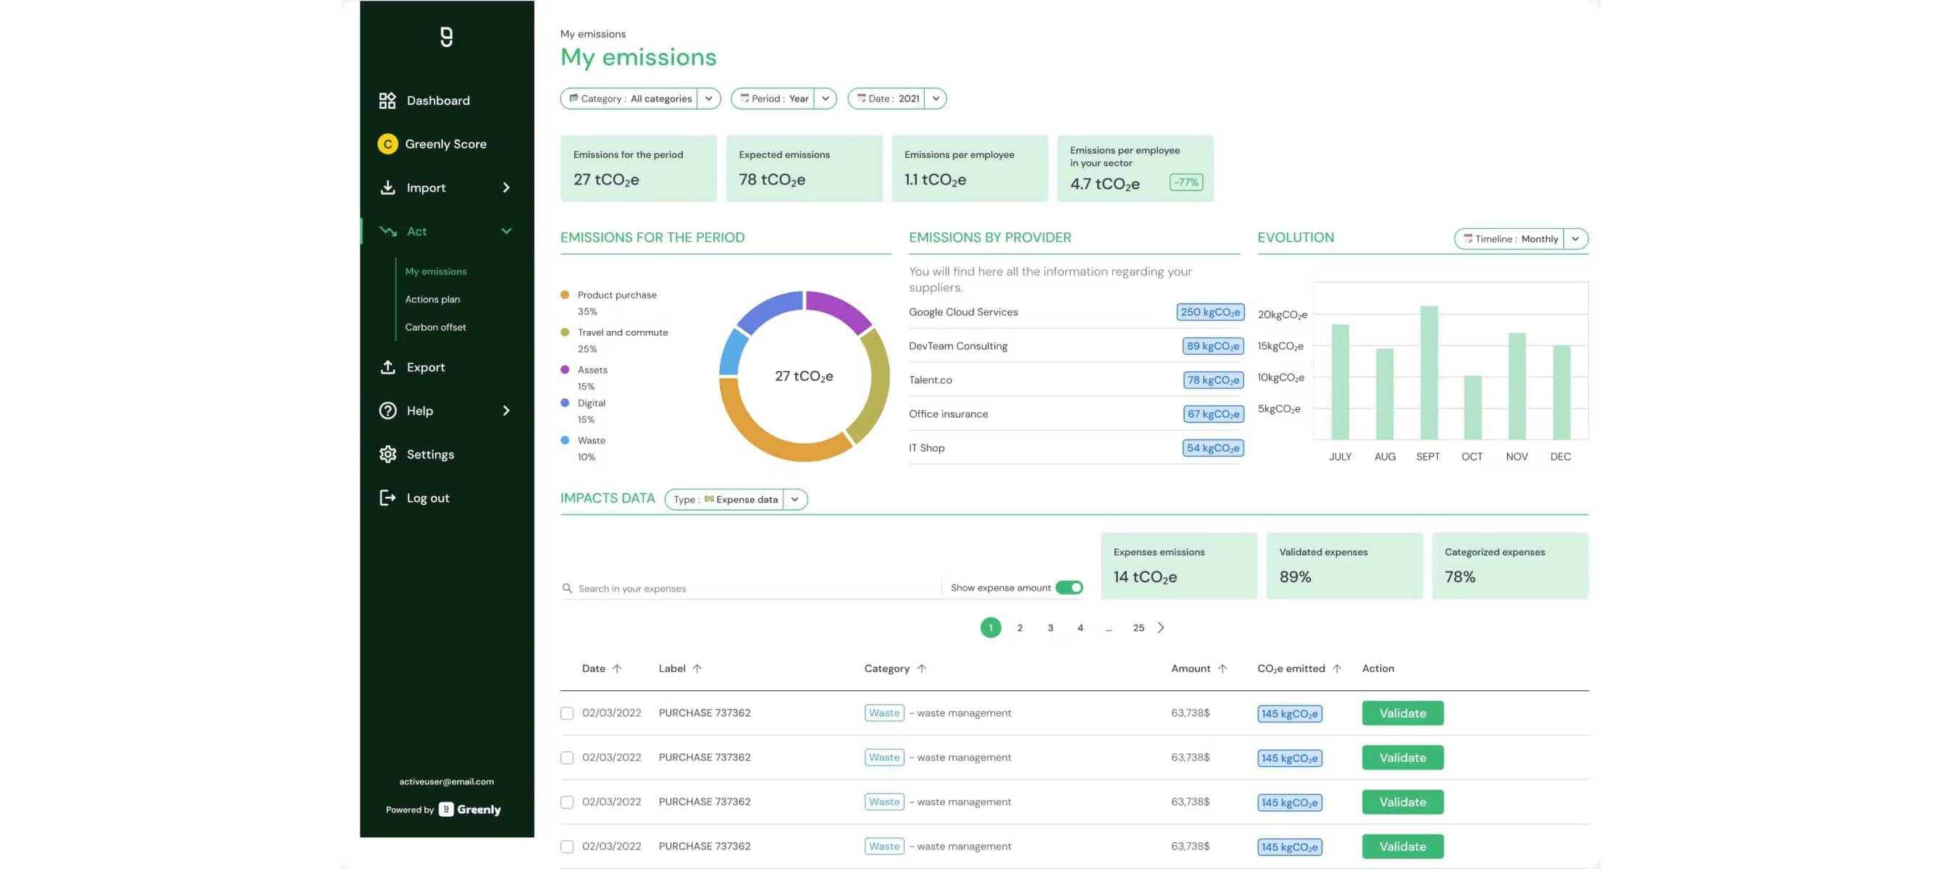The width and height of the screenshot is (1940, 869).
Task: Select the last visible row checkbox
Action: (x=567, y=847)
